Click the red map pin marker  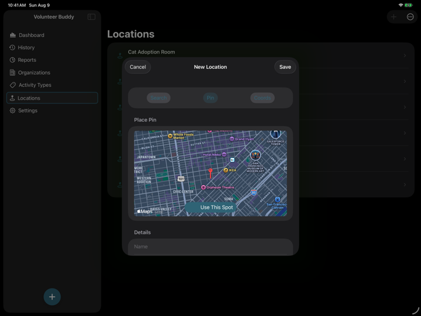click(211, 173)
